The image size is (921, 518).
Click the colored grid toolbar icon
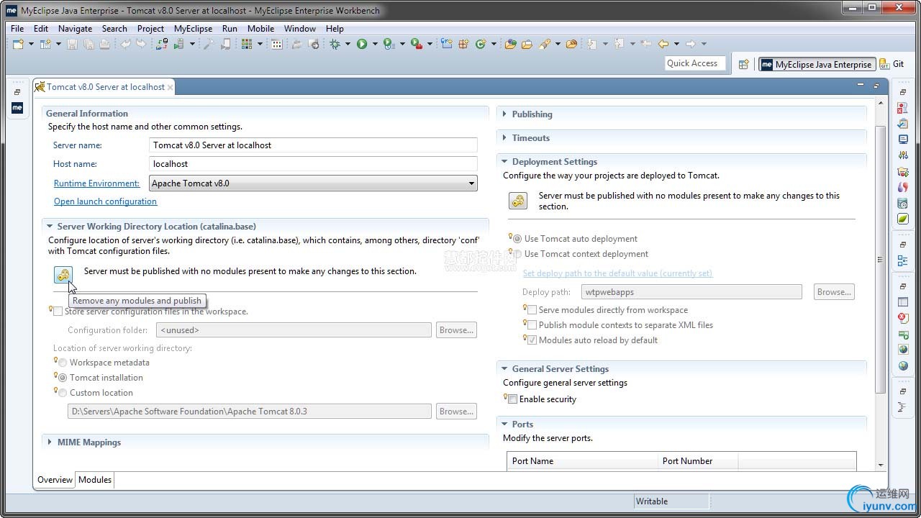(247, 44)
